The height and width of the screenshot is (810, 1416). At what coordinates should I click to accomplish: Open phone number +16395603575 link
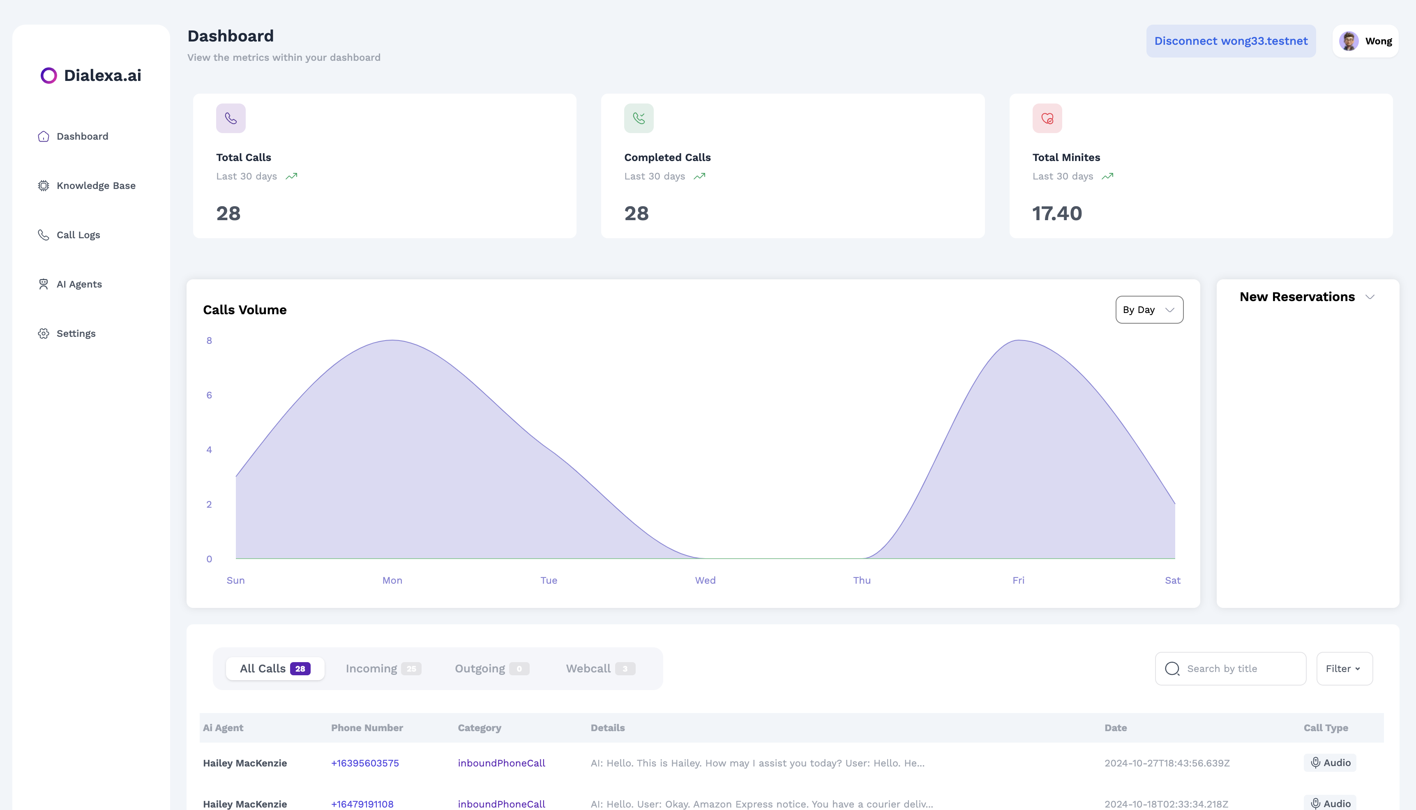pyautogui.click(x=365, y=763)
